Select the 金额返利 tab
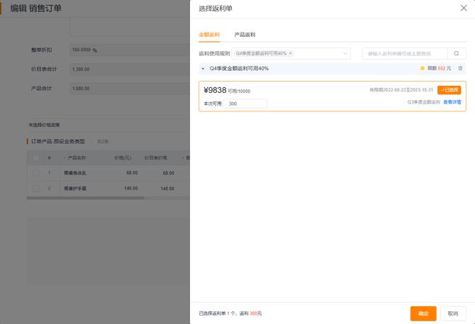Viewport: 475px width, 324px height. 209,34
